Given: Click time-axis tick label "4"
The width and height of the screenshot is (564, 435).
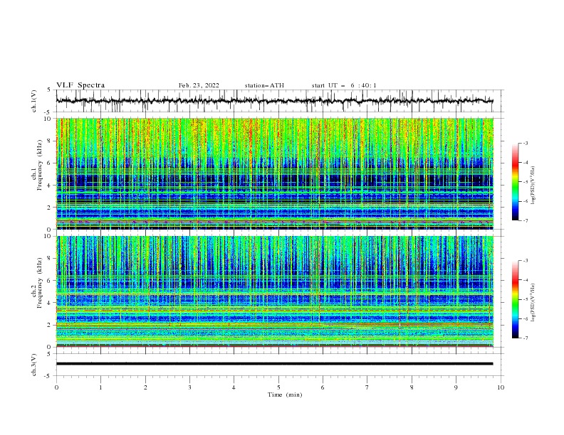Looking at the screenshot, I should pos(234,387).
